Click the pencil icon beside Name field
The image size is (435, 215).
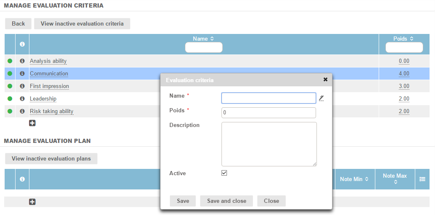pyautogui.click(x=322, y=98)
